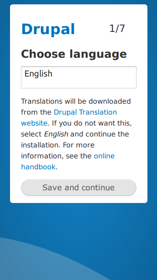Open the Choose language select box
Image resolution: width=157 pixels, height=280 pixels.
tap(78, 77)
